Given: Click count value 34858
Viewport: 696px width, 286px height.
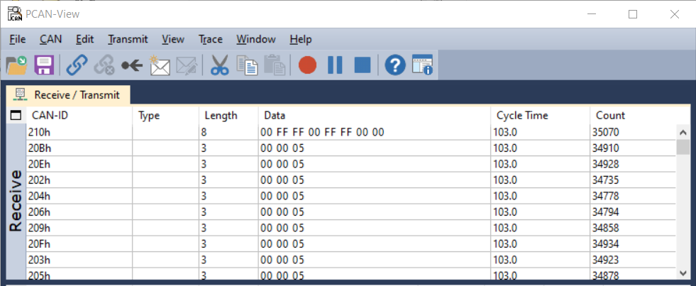Looking at the screenshot, I should [x=605, y=228].
